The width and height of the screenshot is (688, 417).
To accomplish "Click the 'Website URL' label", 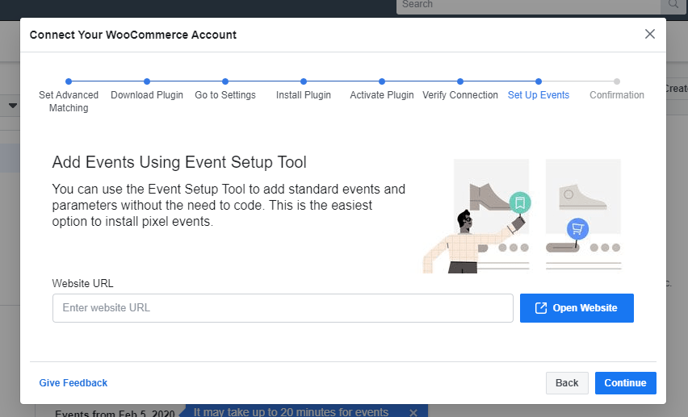I will tap(82, 283).
